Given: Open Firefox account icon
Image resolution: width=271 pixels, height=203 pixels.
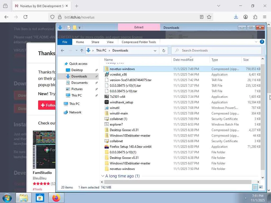Looking at the screenshot, I should (x=245, y=17).
